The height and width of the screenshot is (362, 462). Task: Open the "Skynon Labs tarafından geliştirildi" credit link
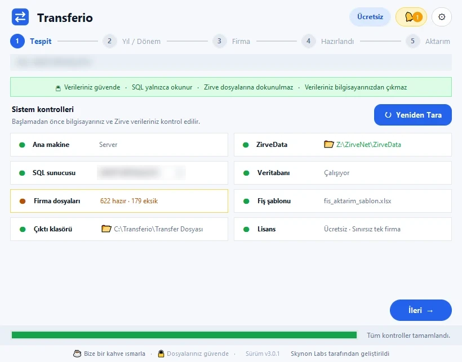pyautogui.click(x=340, y=354)
